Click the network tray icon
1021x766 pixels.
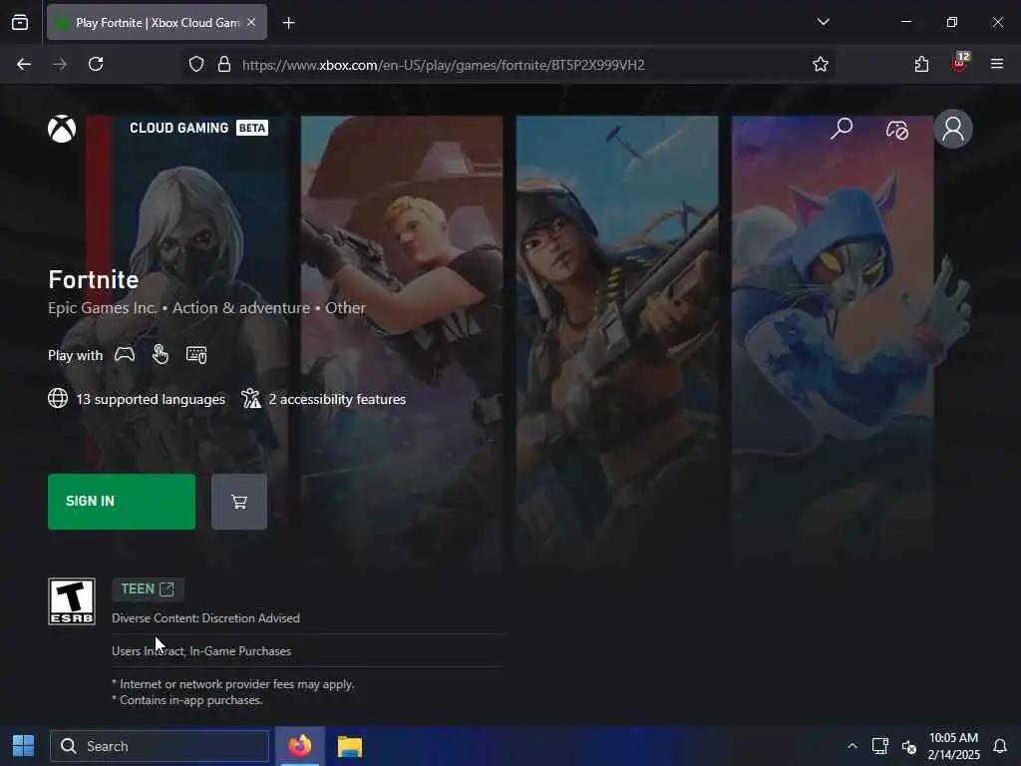879,746
